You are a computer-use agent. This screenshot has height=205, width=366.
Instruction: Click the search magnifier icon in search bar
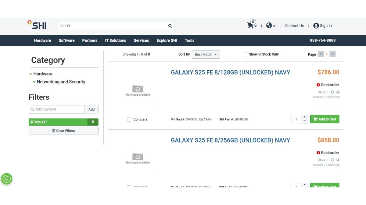[x=170, y=26]
